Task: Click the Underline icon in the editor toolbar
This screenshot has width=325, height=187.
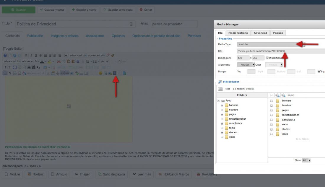Action: 36,55
